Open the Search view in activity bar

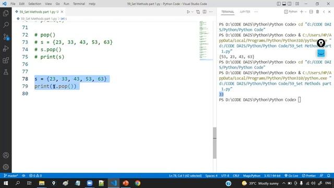point(6,25)
